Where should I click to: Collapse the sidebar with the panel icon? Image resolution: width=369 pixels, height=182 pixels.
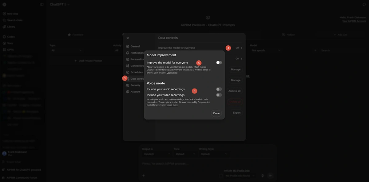point(42,5)
